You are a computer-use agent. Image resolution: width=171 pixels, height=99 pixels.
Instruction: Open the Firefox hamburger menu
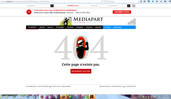pyautogui.click(x=170, y=1)
